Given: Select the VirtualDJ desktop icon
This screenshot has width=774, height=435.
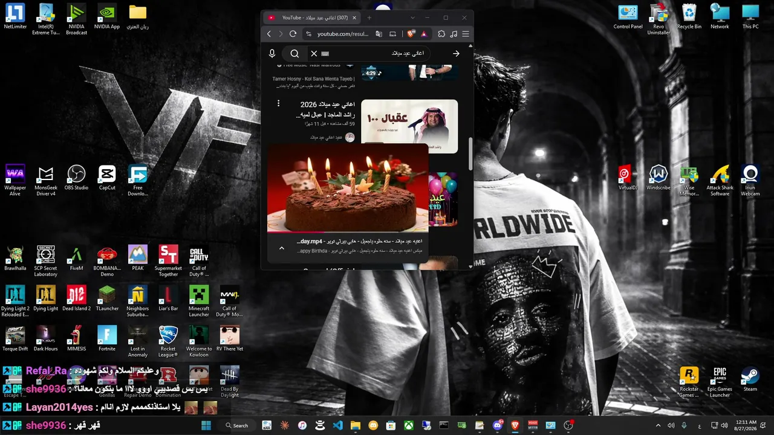Looking at the screenshot, I should coord(628,178).
